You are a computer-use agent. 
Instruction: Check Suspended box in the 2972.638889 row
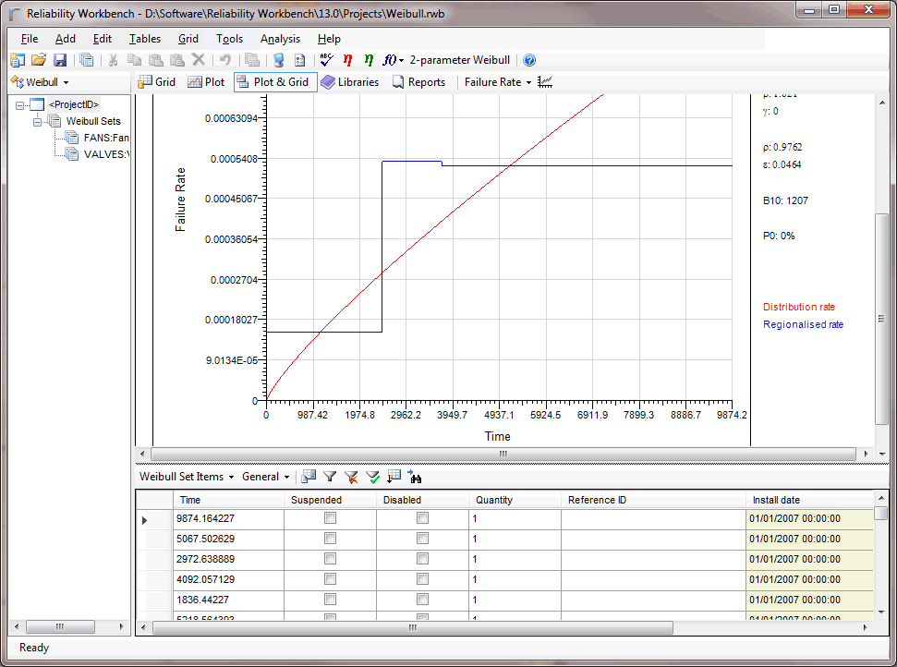point(330,560)
